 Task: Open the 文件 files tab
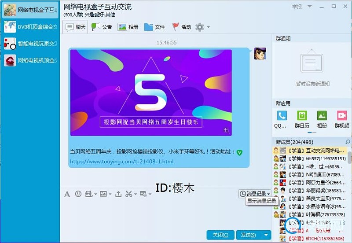click(154, 27)
